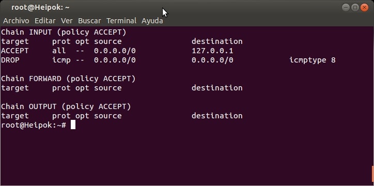Click the text Chain INPUT (policy ACCEPT)
Viewport: 374px width, 186px height.
pyautogui.click(x=64, y=32)
